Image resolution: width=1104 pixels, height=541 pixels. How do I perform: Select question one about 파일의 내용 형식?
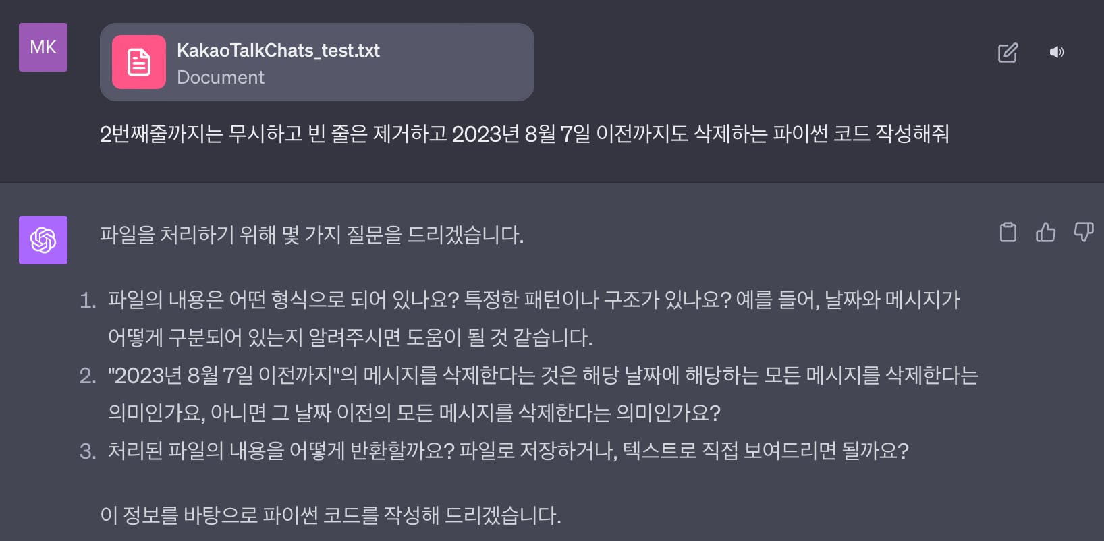pos(534,318)
